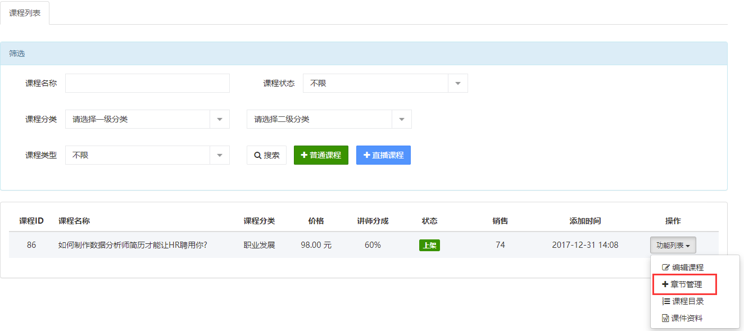The height and width of the screenshot is (331, 744).
Task: Click the 课程名称 input field
Action: point(147,83)
